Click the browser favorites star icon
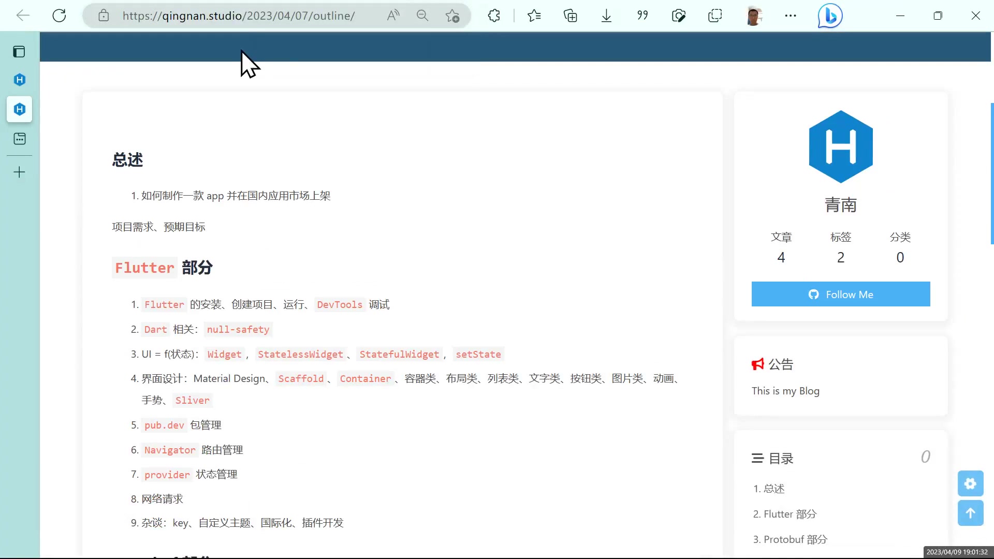Screen dimensions: 994x559 [535, 15]
